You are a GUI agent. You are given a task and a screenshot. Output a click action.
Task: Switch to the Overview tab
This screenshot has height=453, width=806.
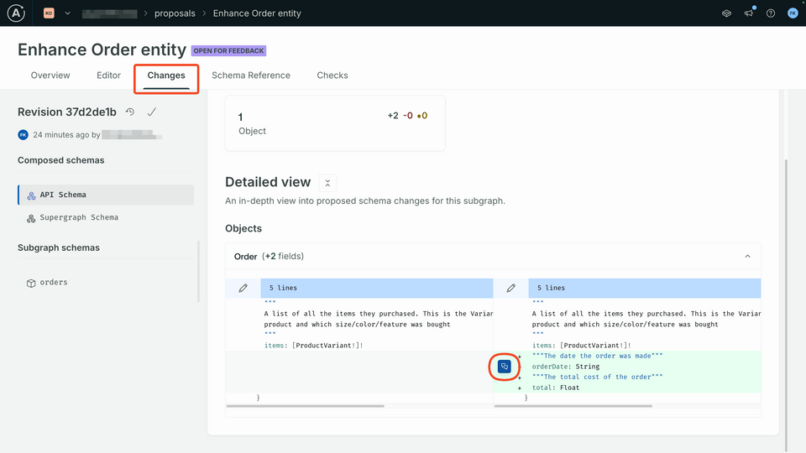(50, 75)
